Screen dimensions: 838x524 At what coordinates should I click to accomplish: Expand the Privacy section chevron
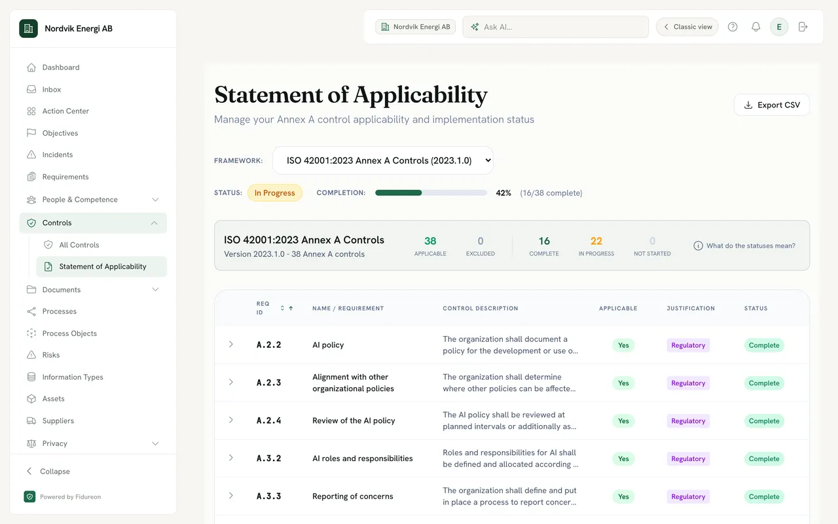[x=155, y=443]
